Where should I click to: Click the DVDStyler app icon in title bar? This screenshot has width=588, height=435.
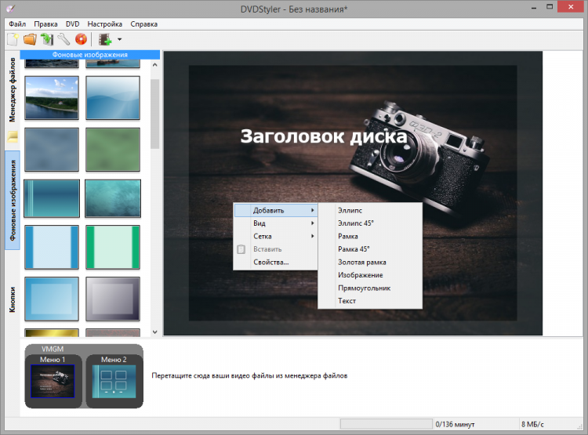click(x=9, y=8)
